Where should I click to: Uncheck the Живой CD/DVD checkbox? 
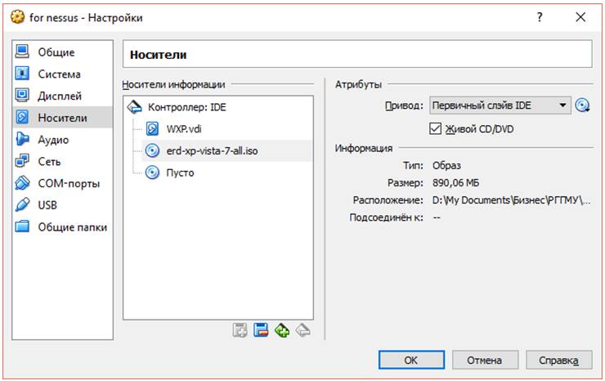click(x=436, y=128)
